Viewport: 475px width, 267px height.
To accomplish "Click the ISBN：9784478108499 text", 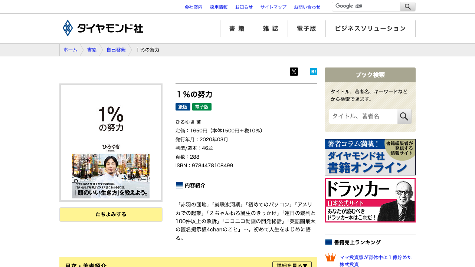I will [204, 165].
